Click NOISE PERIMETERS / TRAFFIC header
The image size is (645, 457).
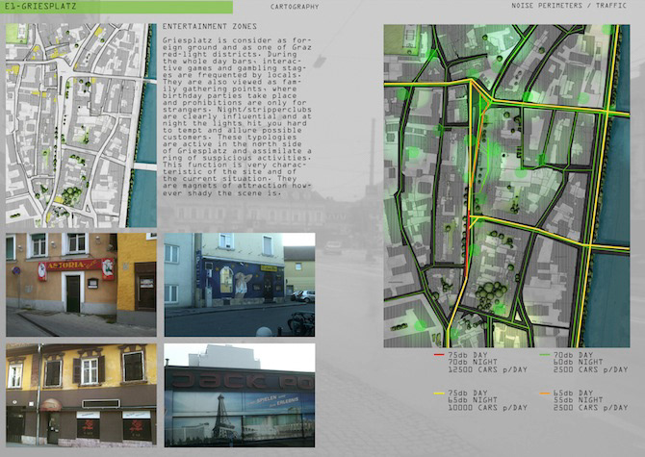569,6
